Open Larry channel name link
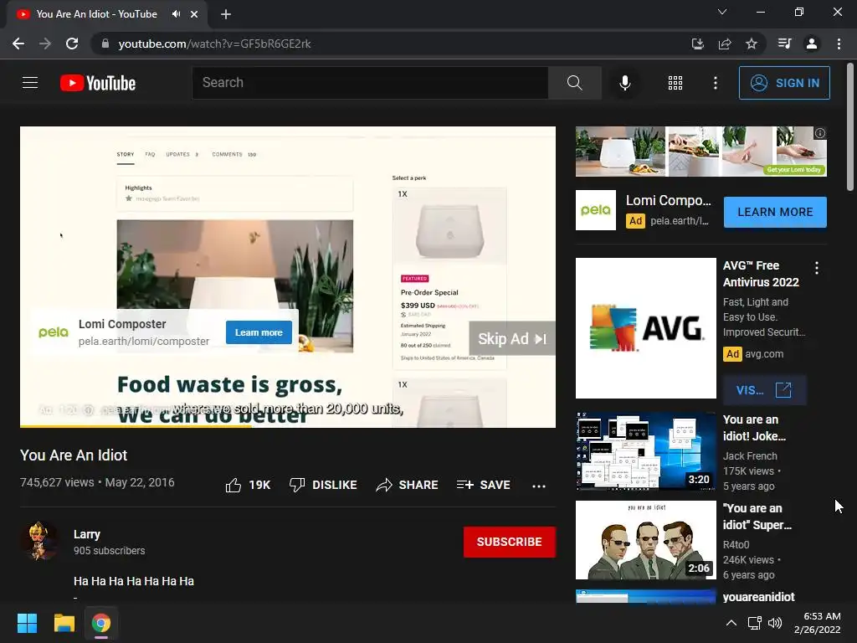857x643 pixels. click(87, 534)
